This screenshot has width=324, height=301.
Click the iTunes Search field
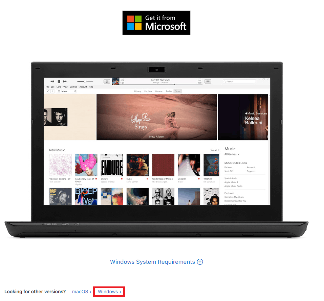[239, 81]
